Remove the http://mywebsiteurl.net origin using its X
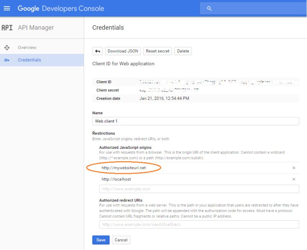This screenshot has height=250, width=307. tap(294, 168)
